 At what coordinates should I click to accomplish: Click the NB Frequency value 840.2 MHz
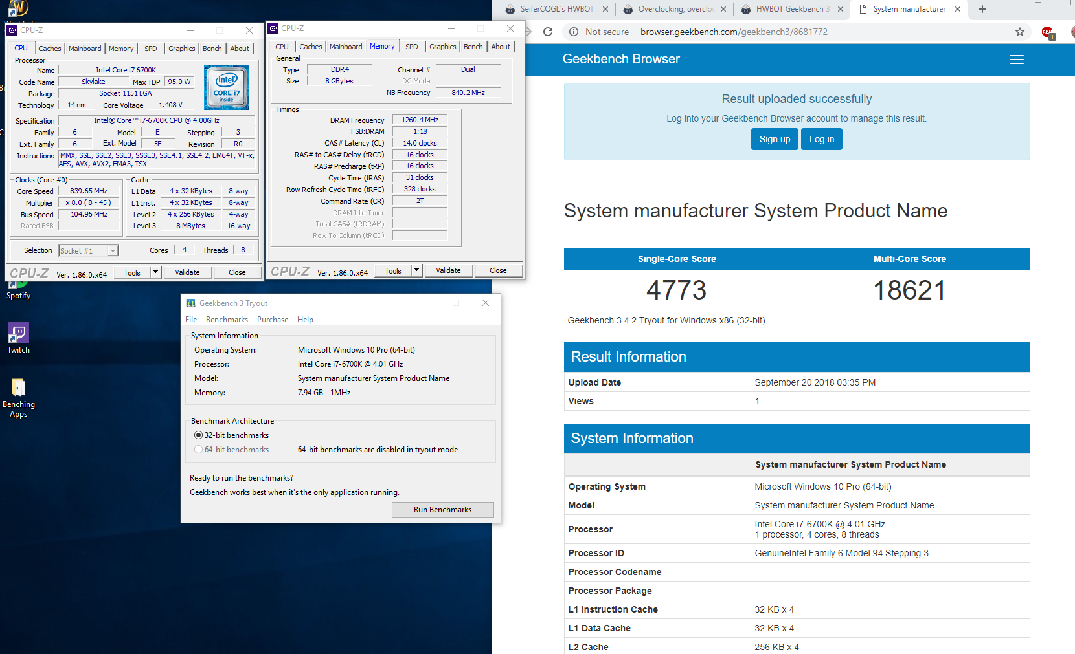(x=468, y=93)
